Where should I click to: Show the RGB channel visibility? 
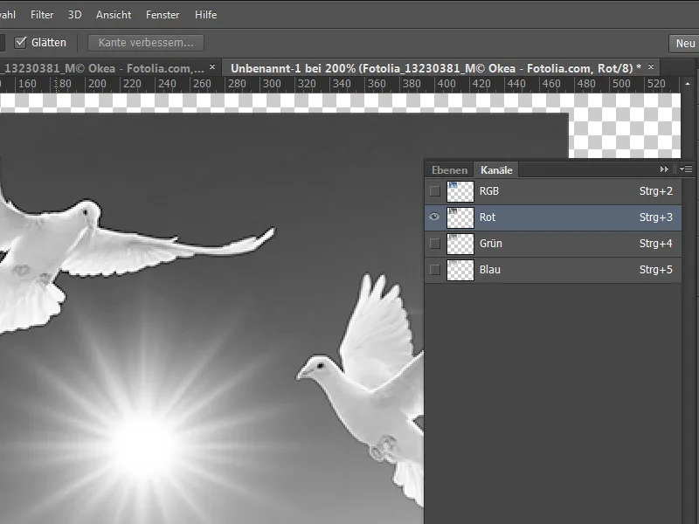point(434,191)
